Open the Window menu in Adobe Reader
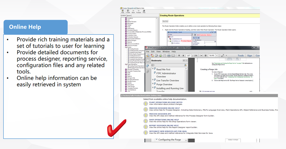 pyautogui.click(x=166, y=52)
